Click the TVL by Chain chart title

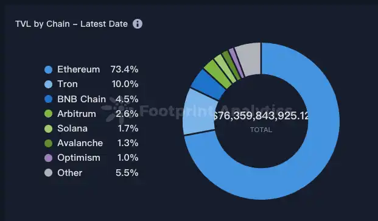click(x=71, y=24)
